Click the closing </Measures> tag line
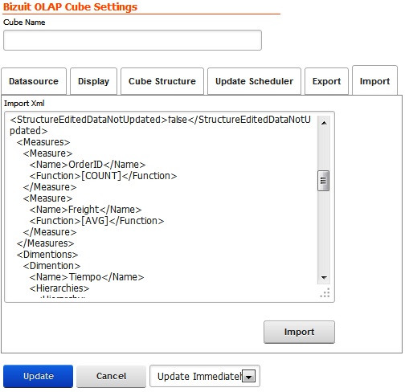The image size is (409, 392). pyautogui.click(x=45, y=243)
